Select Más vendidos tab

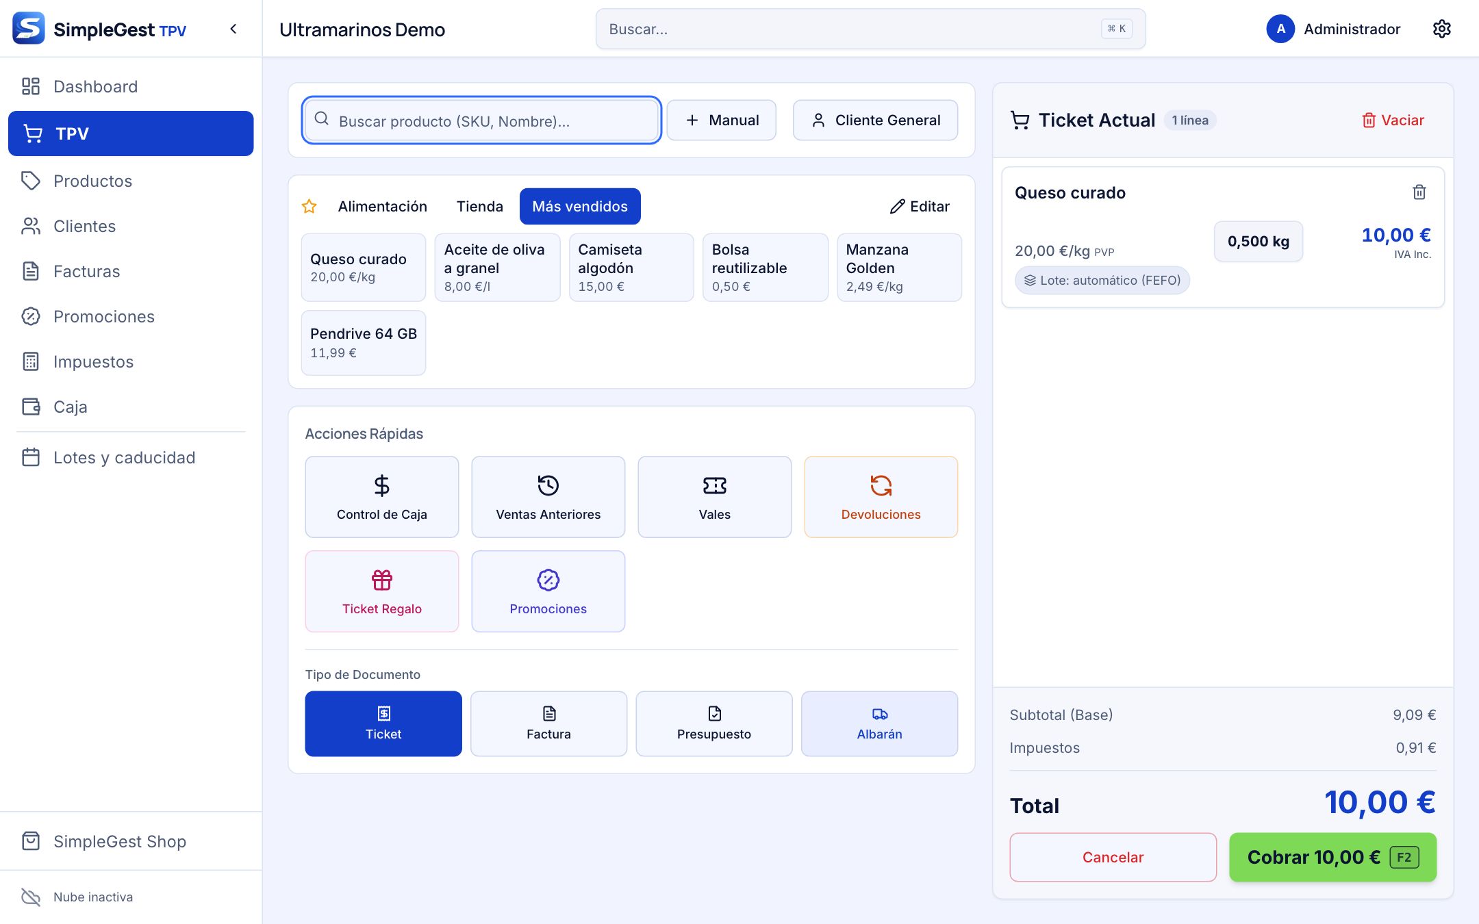click(x=580, y=206)
